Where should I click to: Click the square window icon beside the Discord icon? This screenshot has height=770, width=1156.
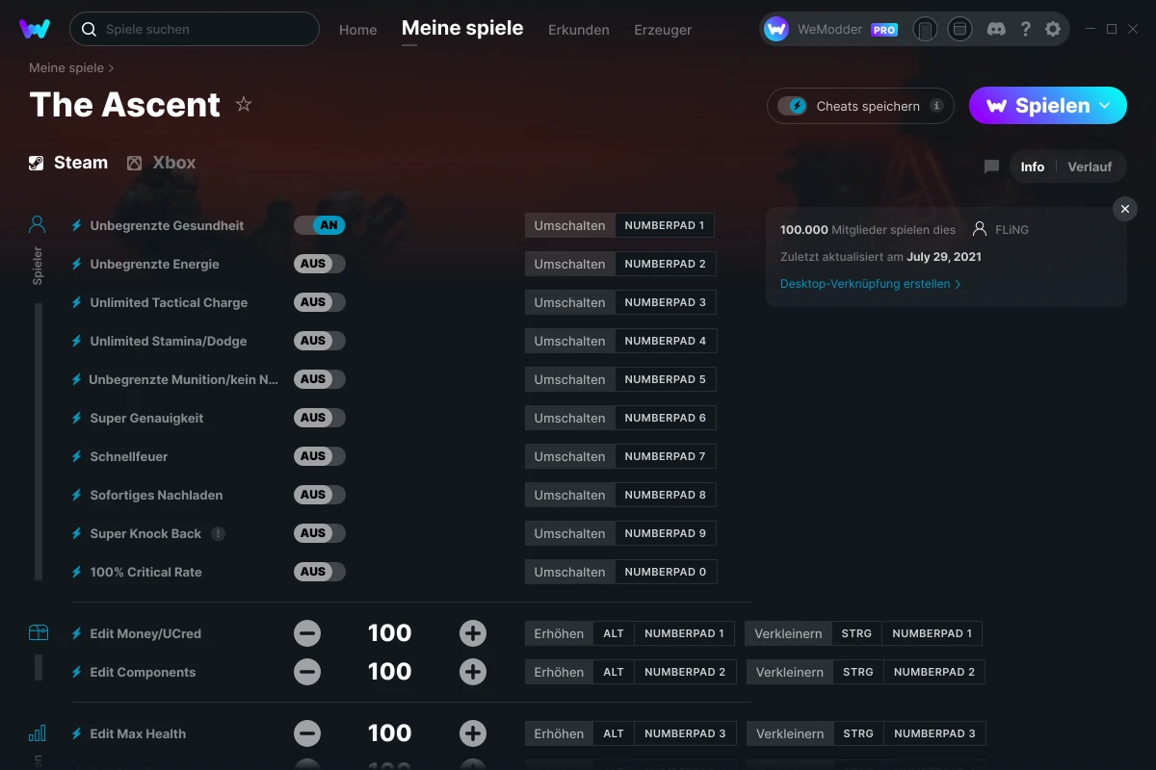click(959, 29)
